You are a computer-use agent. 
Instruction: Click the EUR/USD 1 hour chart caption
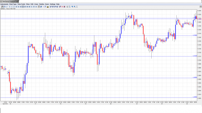pos(8,9)
